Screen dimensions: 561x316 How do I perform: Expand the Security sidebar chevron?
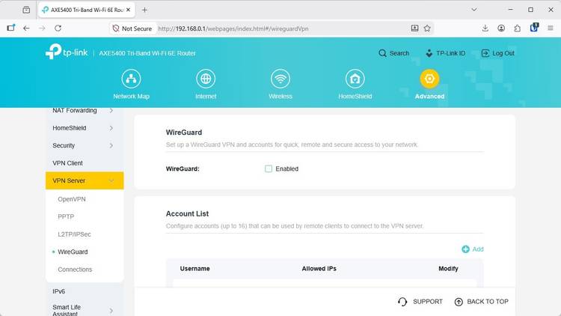(111, 146)
